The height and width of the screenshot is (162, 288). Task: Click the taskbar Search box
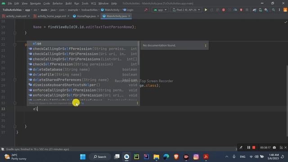(100, 157)
